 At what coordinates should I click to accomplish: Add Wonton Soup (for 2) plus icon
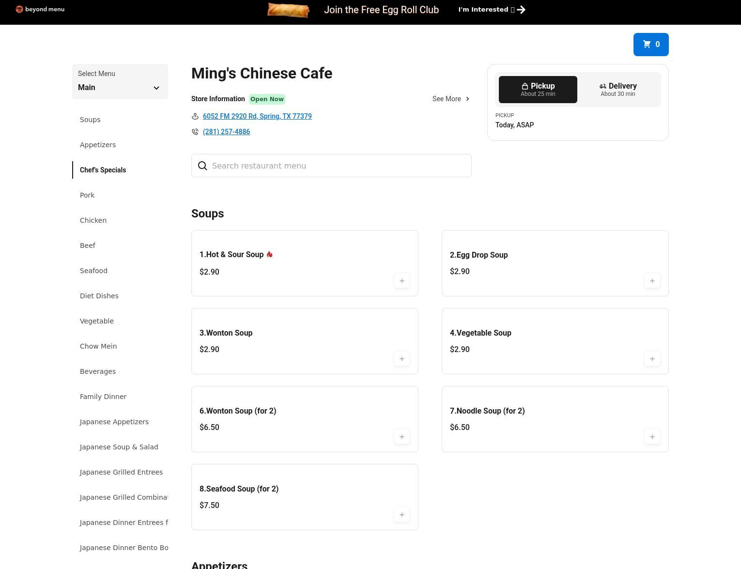(401, 437)
